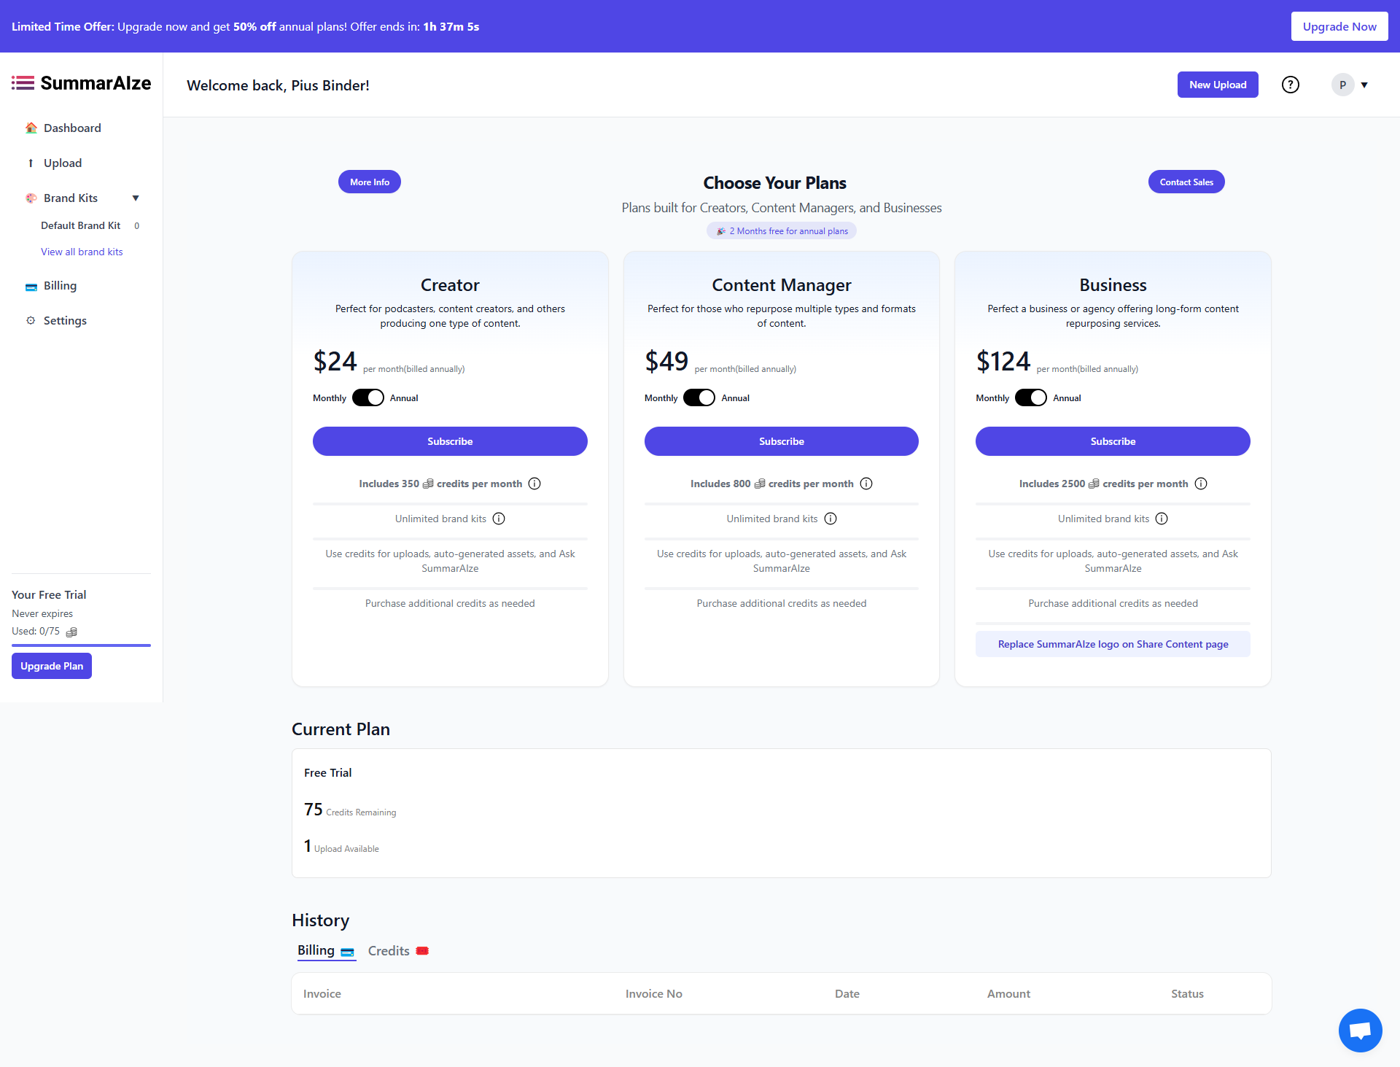Click the coins icon in Business credits line

pos(1094,484)
